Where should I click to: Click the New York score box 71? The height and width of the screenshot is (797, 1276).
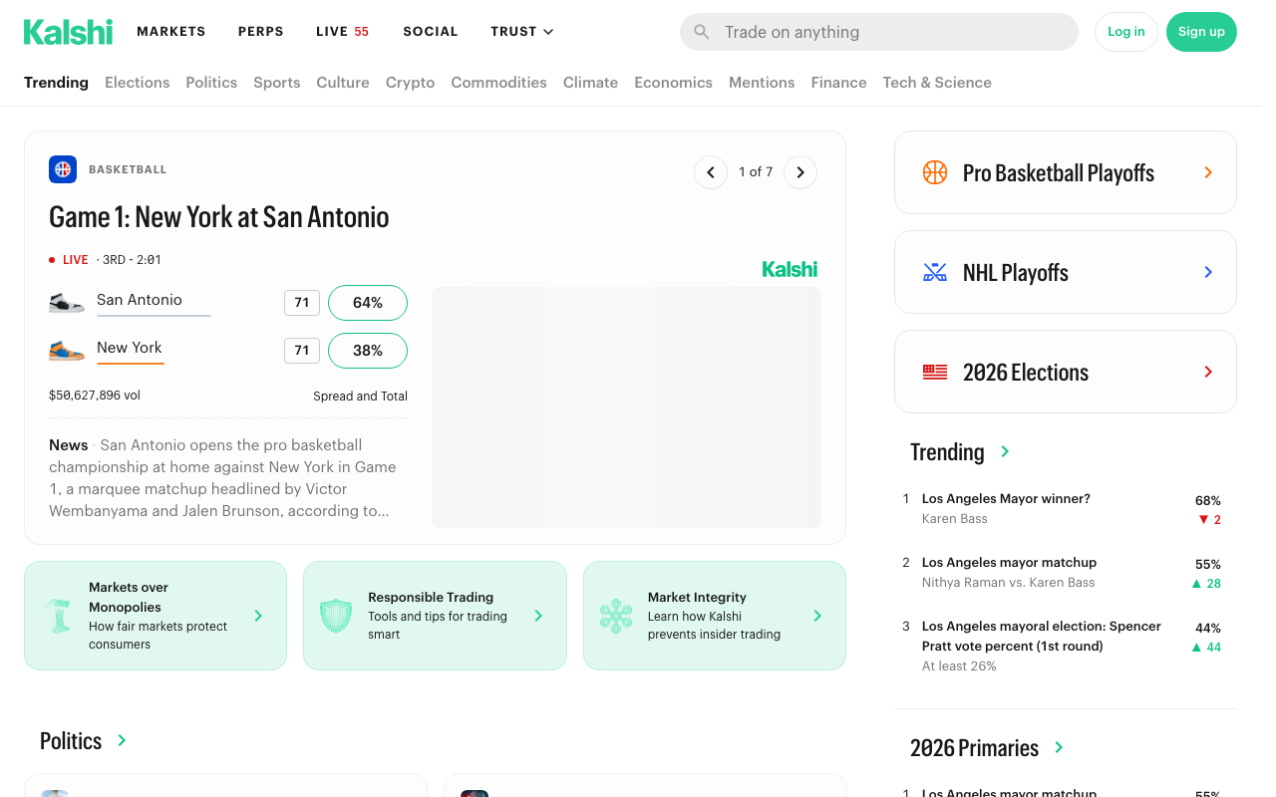pyautogui.click(x=302, y=351)
